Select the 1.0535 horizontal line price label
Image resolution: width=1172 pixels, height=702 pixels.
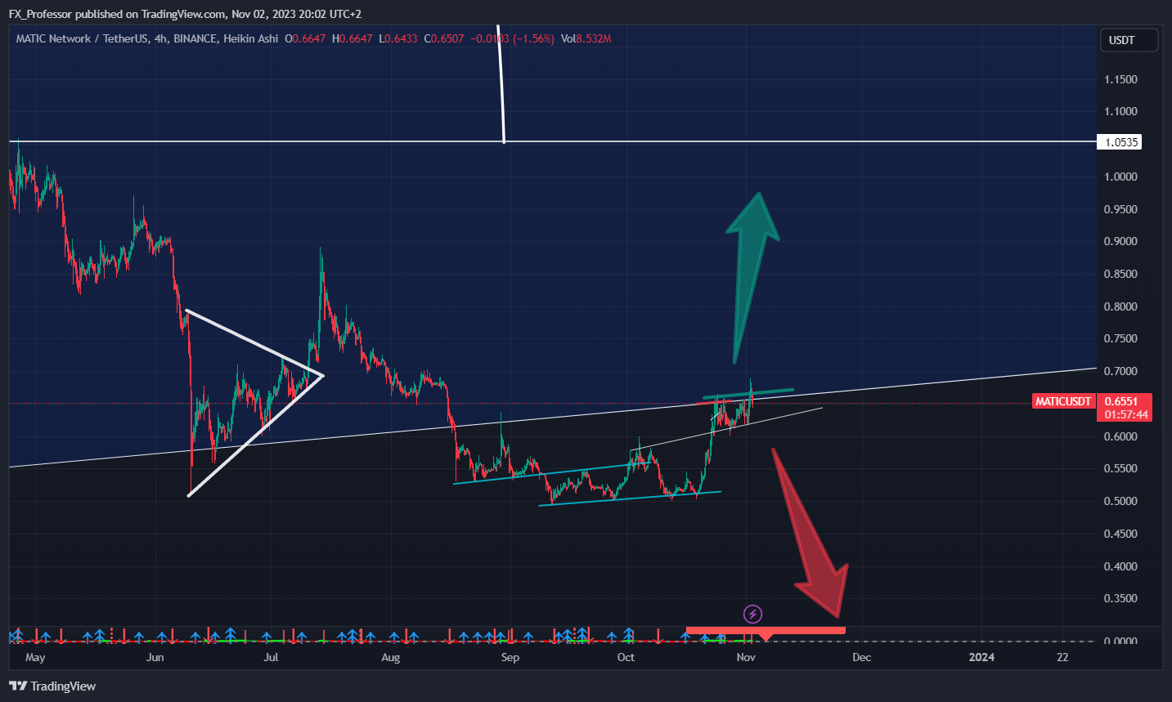[x=1120, y=142]
